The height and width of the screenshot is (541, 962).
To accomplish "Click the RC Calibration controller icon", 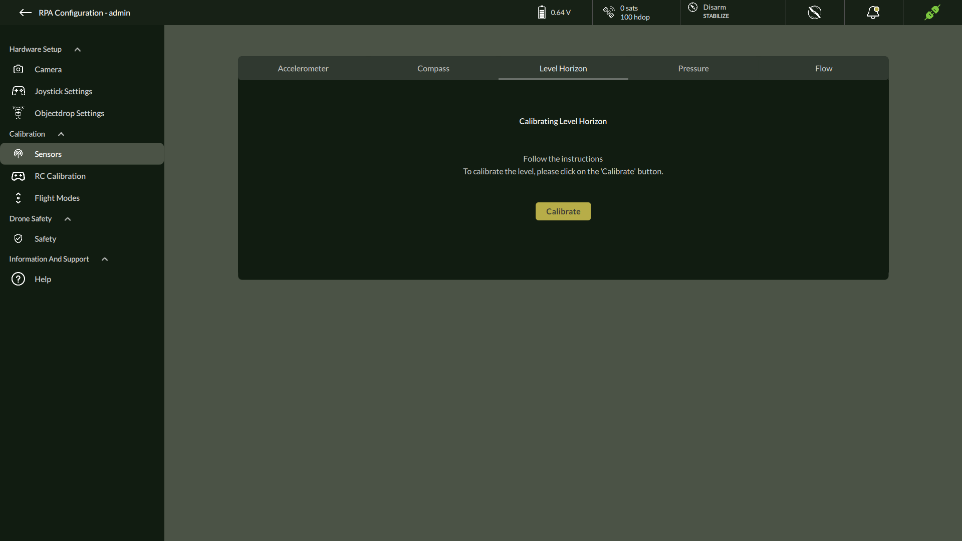I will pyautogui.click(x=18, y=176).
